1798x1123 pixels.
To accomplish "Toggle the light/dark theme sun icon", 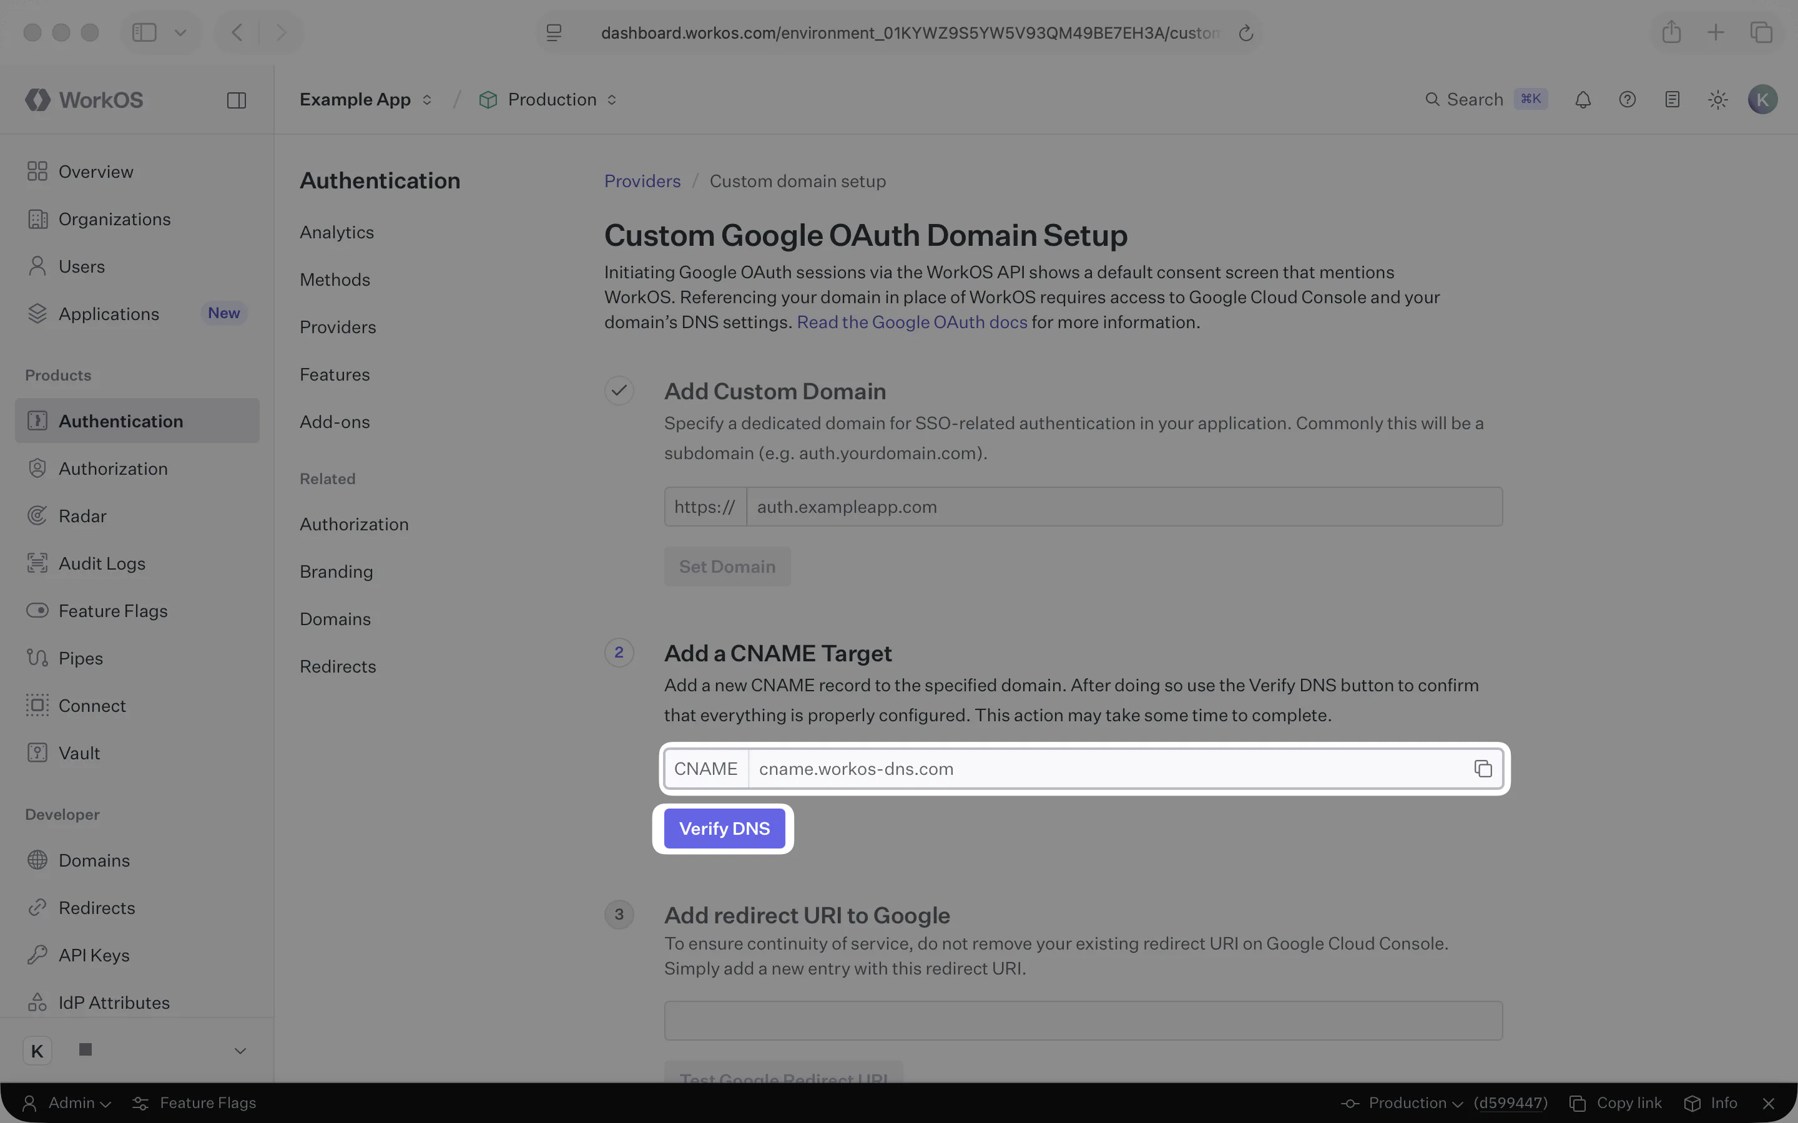I will 1717,100.
